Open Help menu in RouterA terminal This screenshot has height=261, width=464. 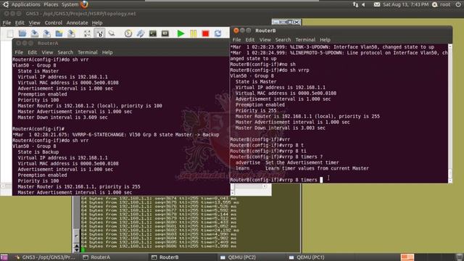coord(107,52)
